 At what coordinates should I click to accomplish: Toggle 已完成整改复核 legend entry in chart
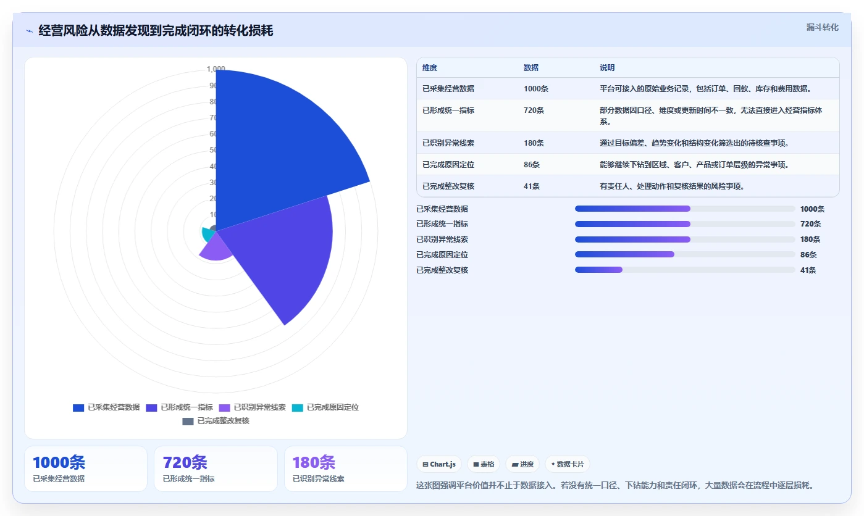point(216,421)
